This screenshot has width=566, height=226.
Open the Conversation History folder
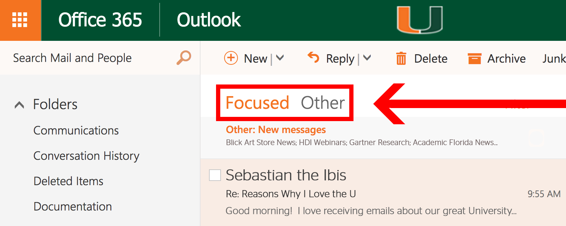86,156
